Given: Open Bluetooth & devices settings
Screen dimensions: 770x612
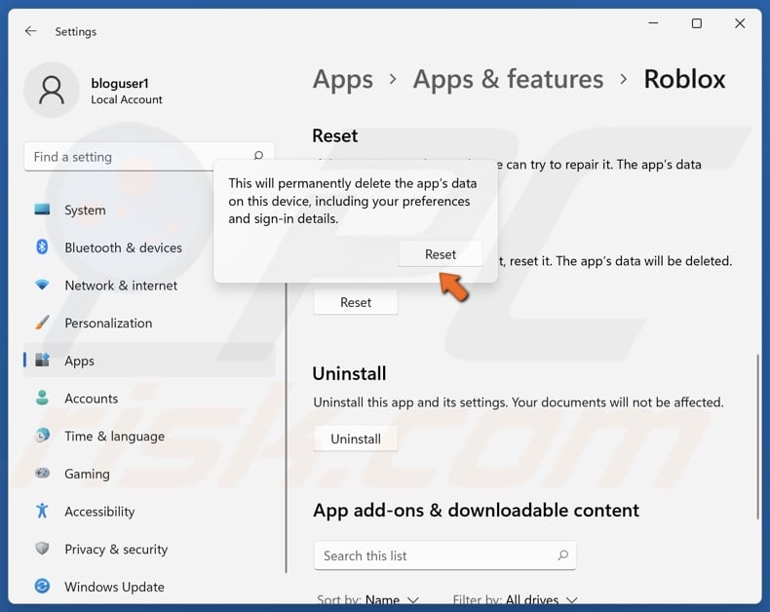Looking at the screenshot, I should tap(123, 248).
